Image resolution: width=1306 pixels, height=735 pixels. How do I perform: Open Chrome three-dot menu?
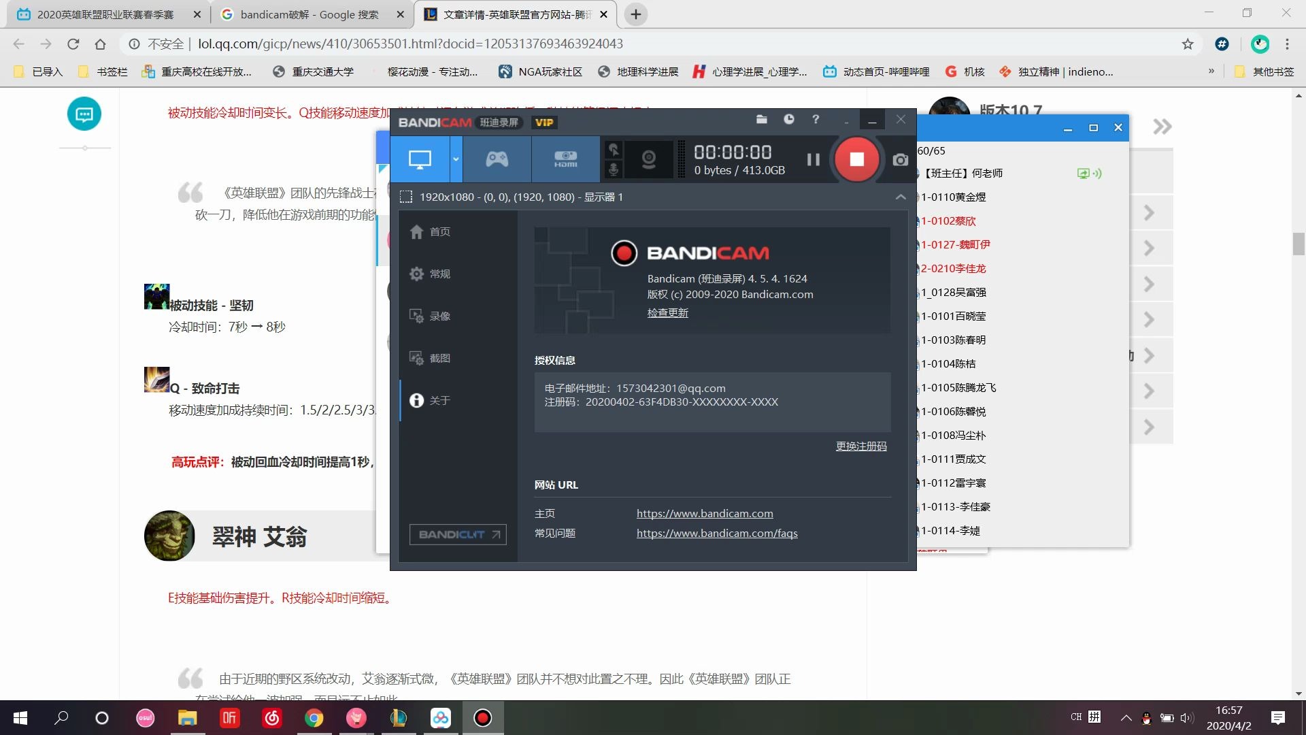click(x=1287, y=44)
